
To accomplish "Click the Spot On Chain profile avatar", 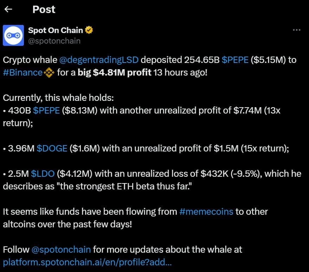I will [x=13, y=35].
